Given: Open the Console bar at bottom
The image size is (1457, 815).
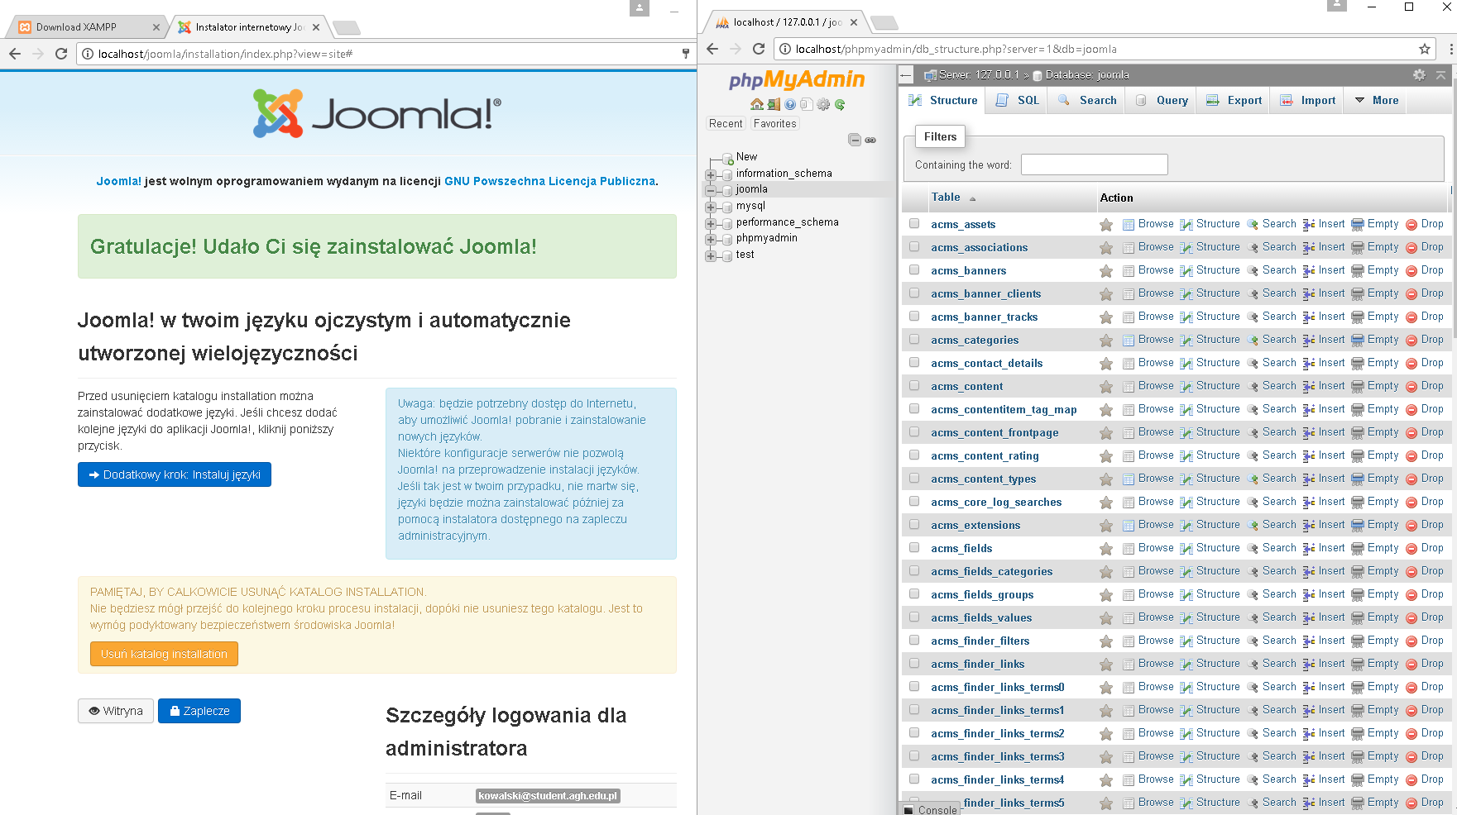Looking at the screenshot, I should (x=930, y=809).
